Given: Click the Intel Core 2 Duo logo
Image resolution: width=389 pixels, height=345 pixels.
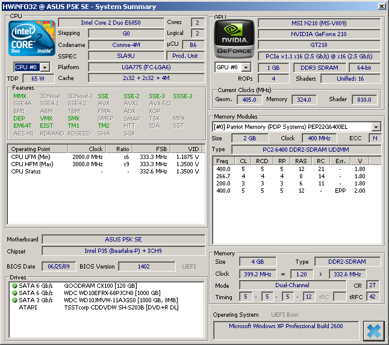Looking at the screenshot, I should click(32, 38).
